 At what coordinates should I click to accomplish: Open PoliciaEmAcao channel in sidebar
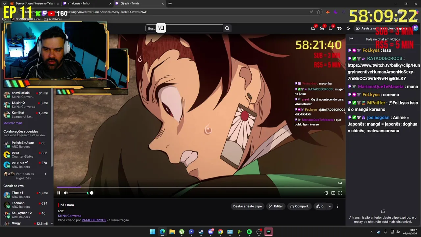[x=26, y=145]
